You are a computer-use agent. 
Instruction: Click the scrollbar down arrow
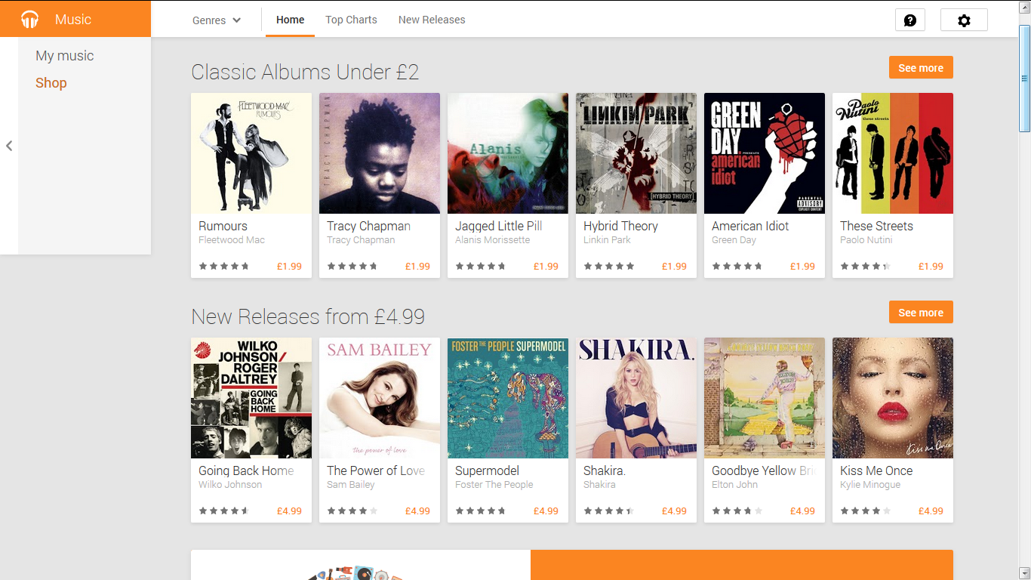[1024, 573]
